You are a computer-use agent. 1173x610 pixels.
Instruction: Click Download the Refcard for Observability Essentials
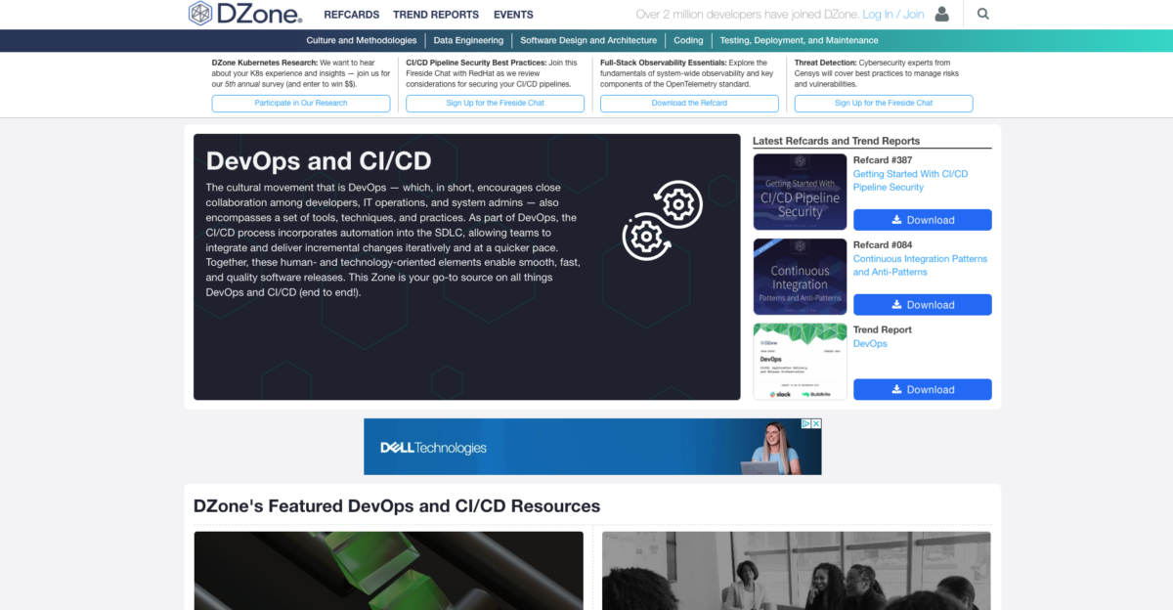coord(689,103)
